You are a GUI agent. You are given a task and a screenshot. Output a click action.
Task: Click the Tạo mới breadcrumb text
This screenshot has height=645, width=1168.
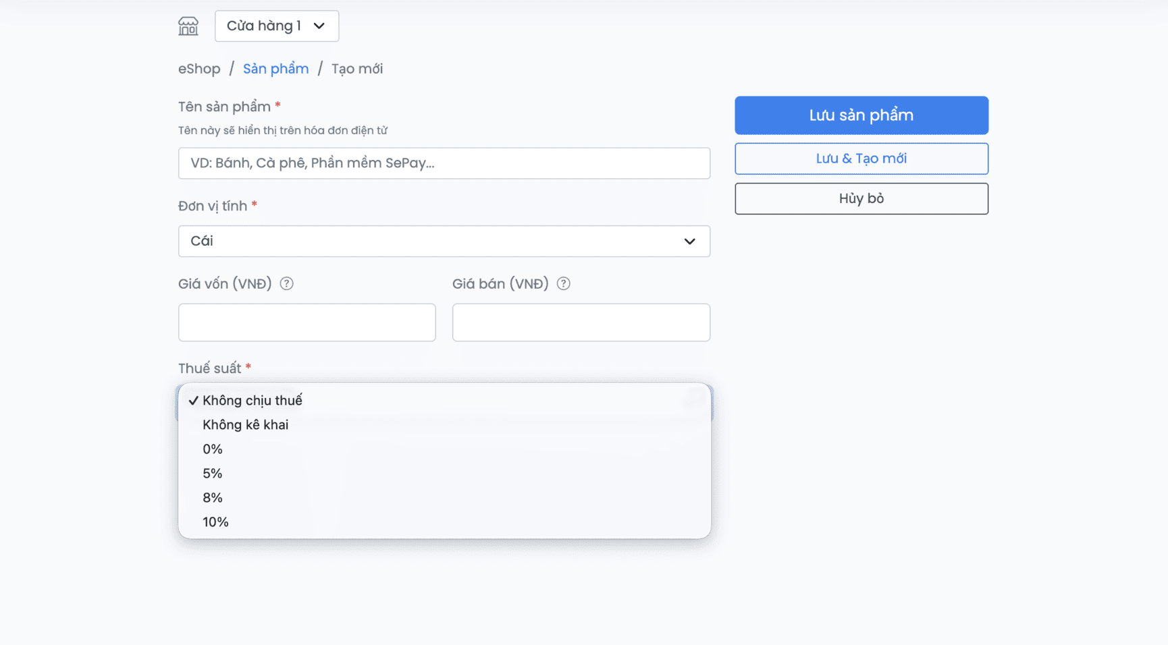[x=356, y=69]
